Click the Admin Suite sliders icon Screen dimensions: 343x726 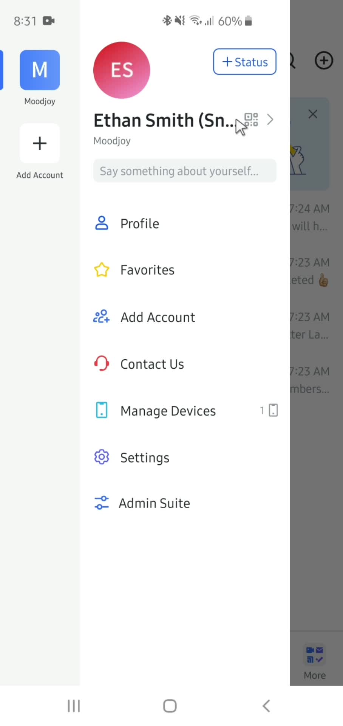click(x=101, y=503)
